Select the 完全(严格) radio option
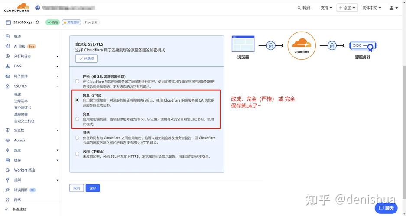 pos(77,100)
